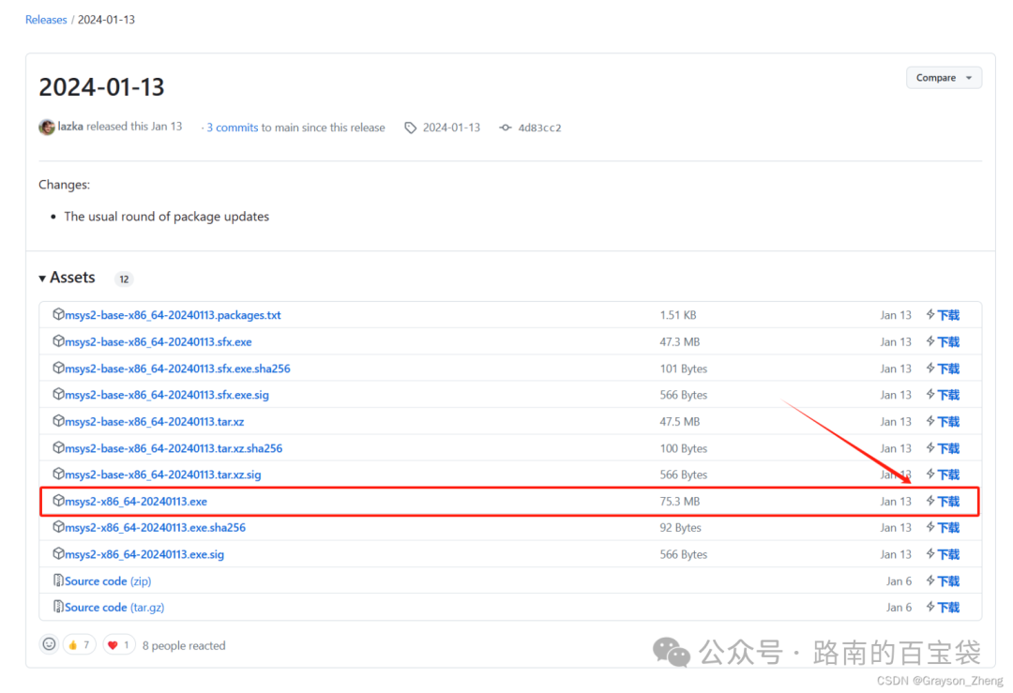Click package icon beside packages.txt asset
The image size is (1013, 693).
pos(58,314)
